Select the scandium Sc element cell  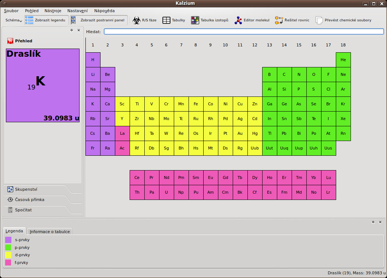point(122,104)
